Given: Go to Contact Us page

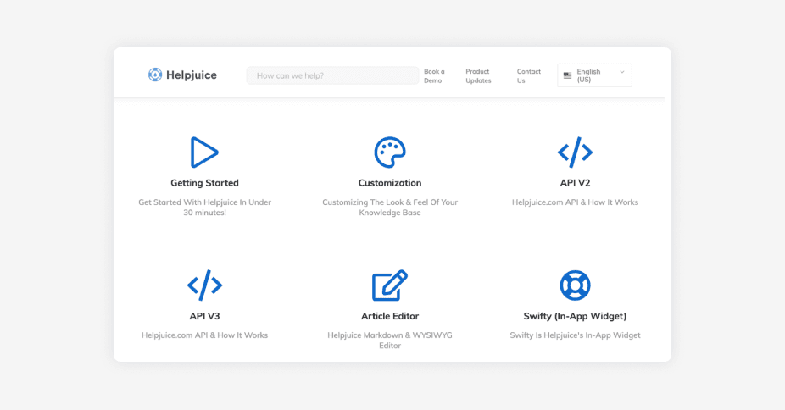Looking at the screenshot, I should pos(529,76).
